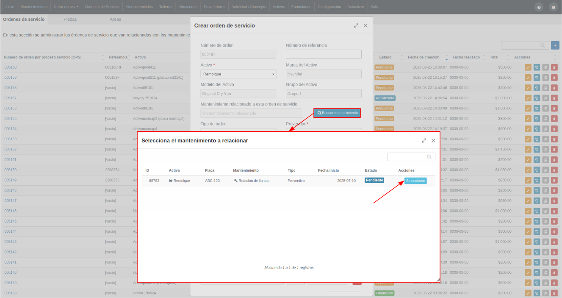Click the blue history icon for order 005149
This screenshot has height=298, width=562.
point(537,180)
